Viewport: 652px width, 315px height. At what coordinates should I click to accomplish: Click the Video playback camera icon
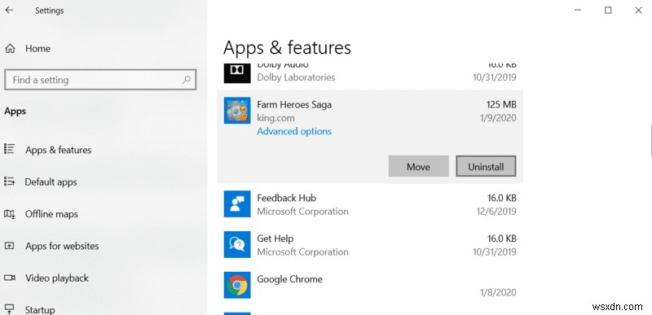point(10,278)
